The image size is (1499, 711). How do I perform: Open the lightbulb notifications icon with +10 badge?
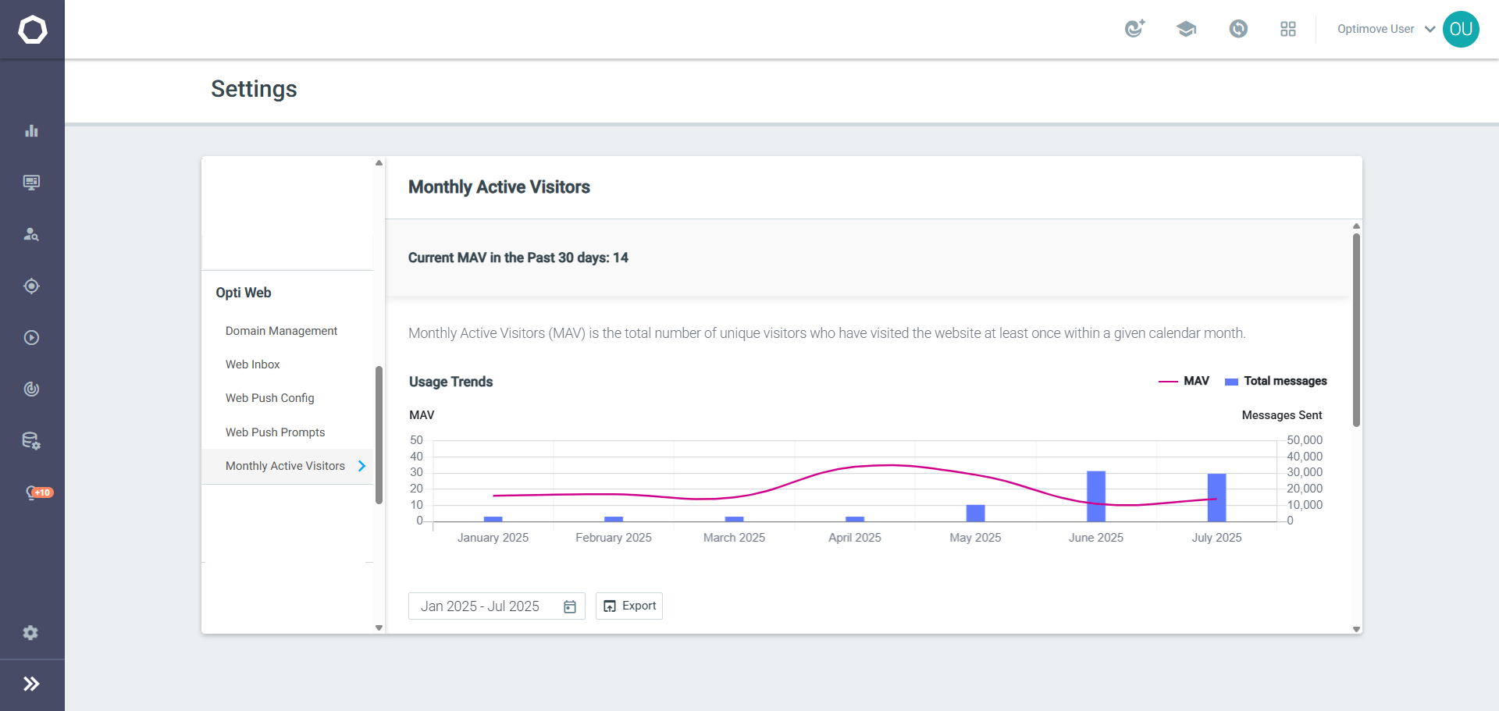pos(38,492)
